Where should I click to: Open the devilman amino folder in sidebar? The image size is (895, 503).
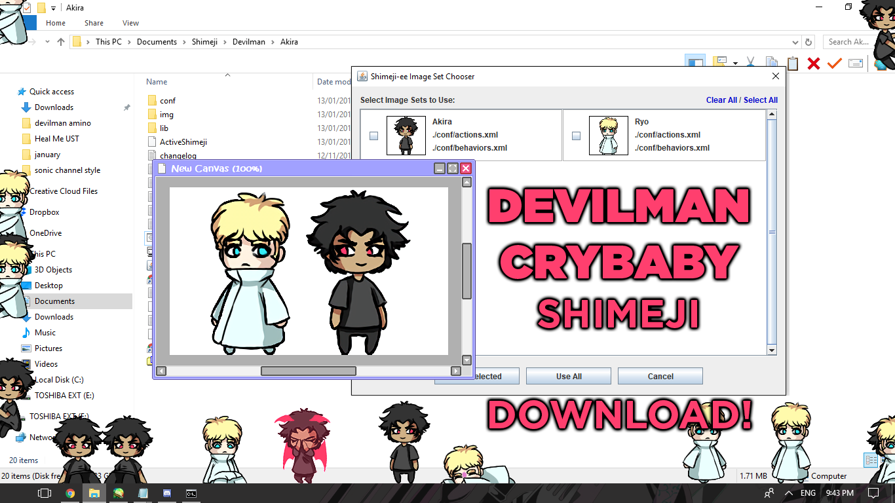coord(63,123)
